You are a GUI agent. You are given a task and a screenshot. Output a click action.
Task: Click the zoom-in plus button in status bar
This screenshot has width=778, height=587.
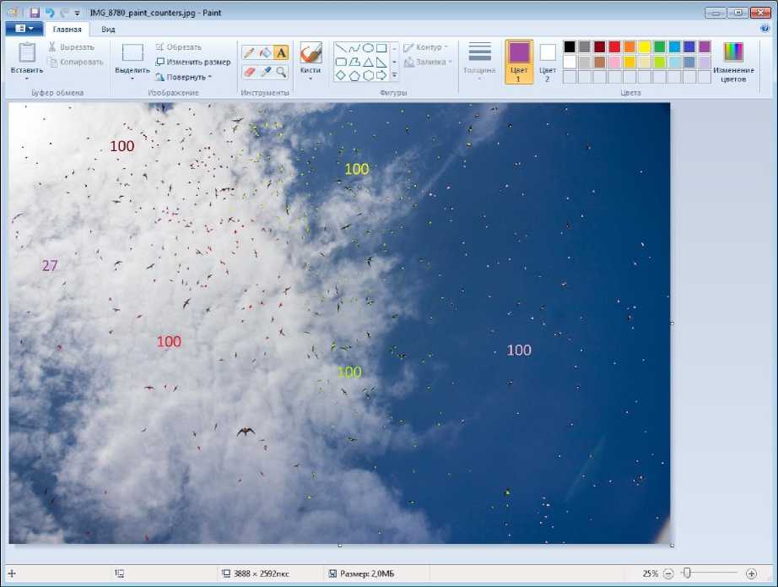[x=752, y=573]
